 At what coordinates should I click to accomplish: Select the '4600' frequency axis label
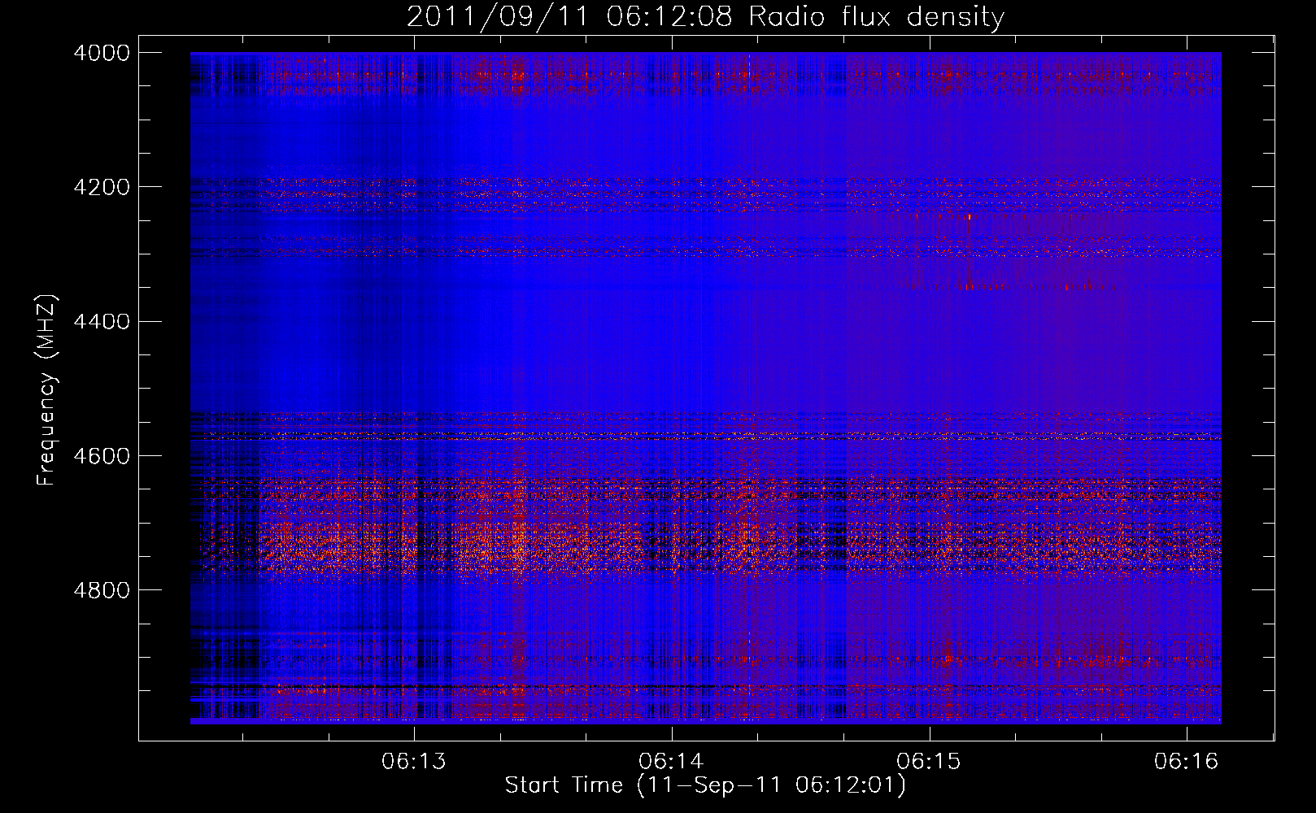(x=101, y=455)
